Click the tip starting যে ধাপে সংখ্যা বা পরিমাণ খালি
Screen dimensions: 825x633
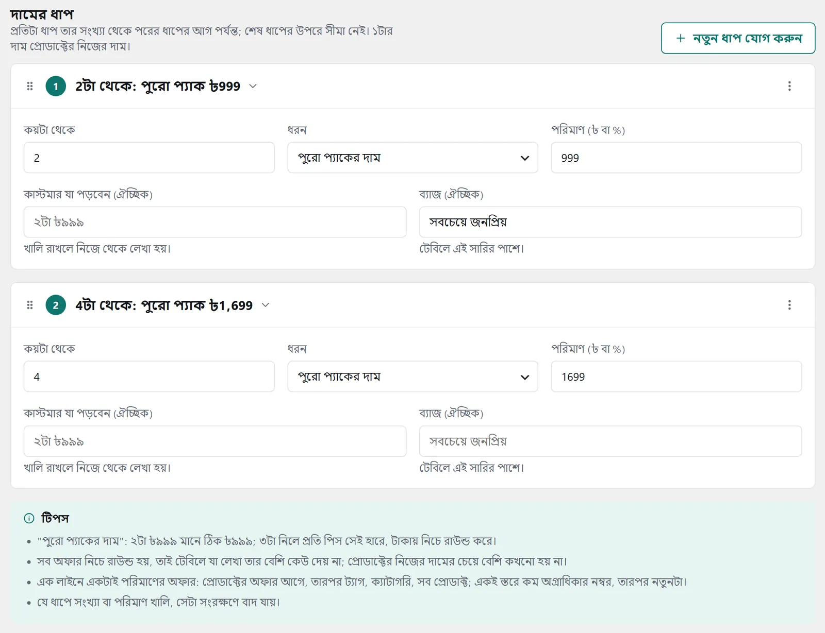click(x=158, y=602)
